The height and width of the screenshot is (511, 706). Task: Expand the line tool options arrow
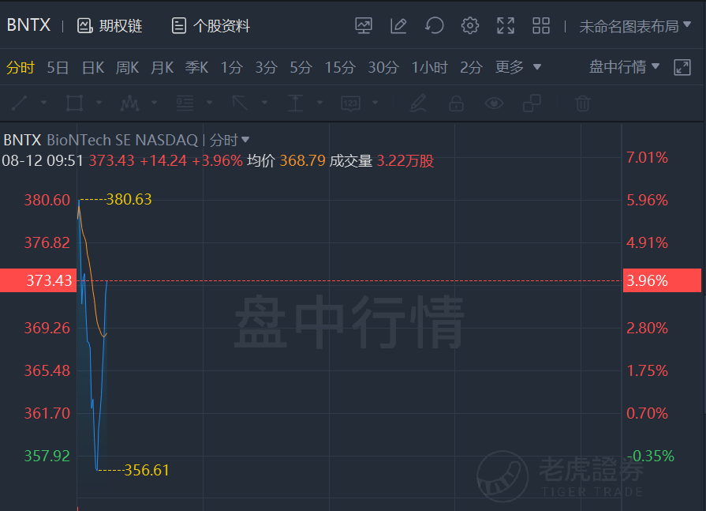tap(43, 103)
